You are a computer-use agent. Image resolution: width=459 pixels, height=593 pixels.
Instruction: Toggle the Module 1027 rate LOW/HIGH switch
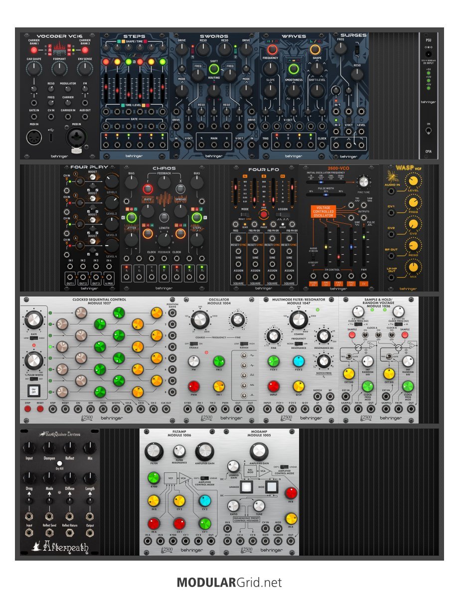click(x=34, y=338)
